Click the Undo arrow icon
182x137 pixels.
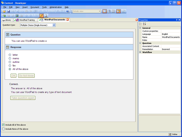[40, 11]
